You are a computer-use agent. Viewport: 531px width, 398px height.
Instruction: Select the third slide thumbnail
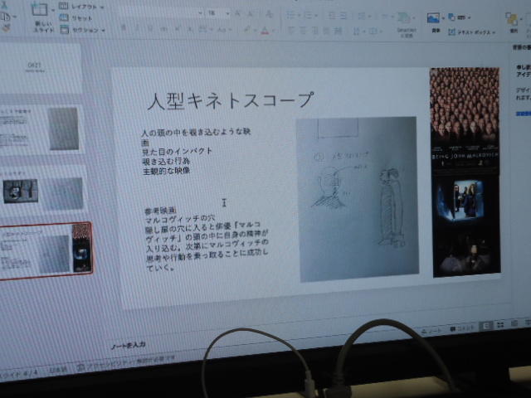pyautogui.click(x=42, y=191)
